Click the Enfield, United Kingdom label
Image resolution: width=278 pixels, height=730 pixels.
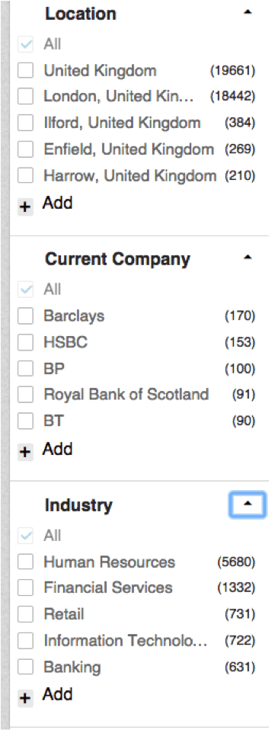pos(129,149)
